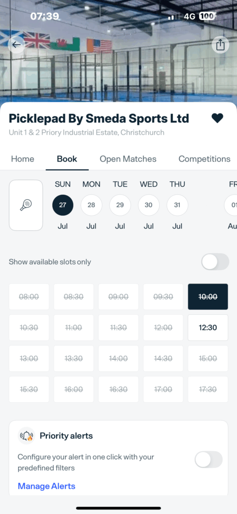Tap the crossed-out 08:00 slot
The height and width of the screenshot is (514, 237).
(x=29, y=297)
